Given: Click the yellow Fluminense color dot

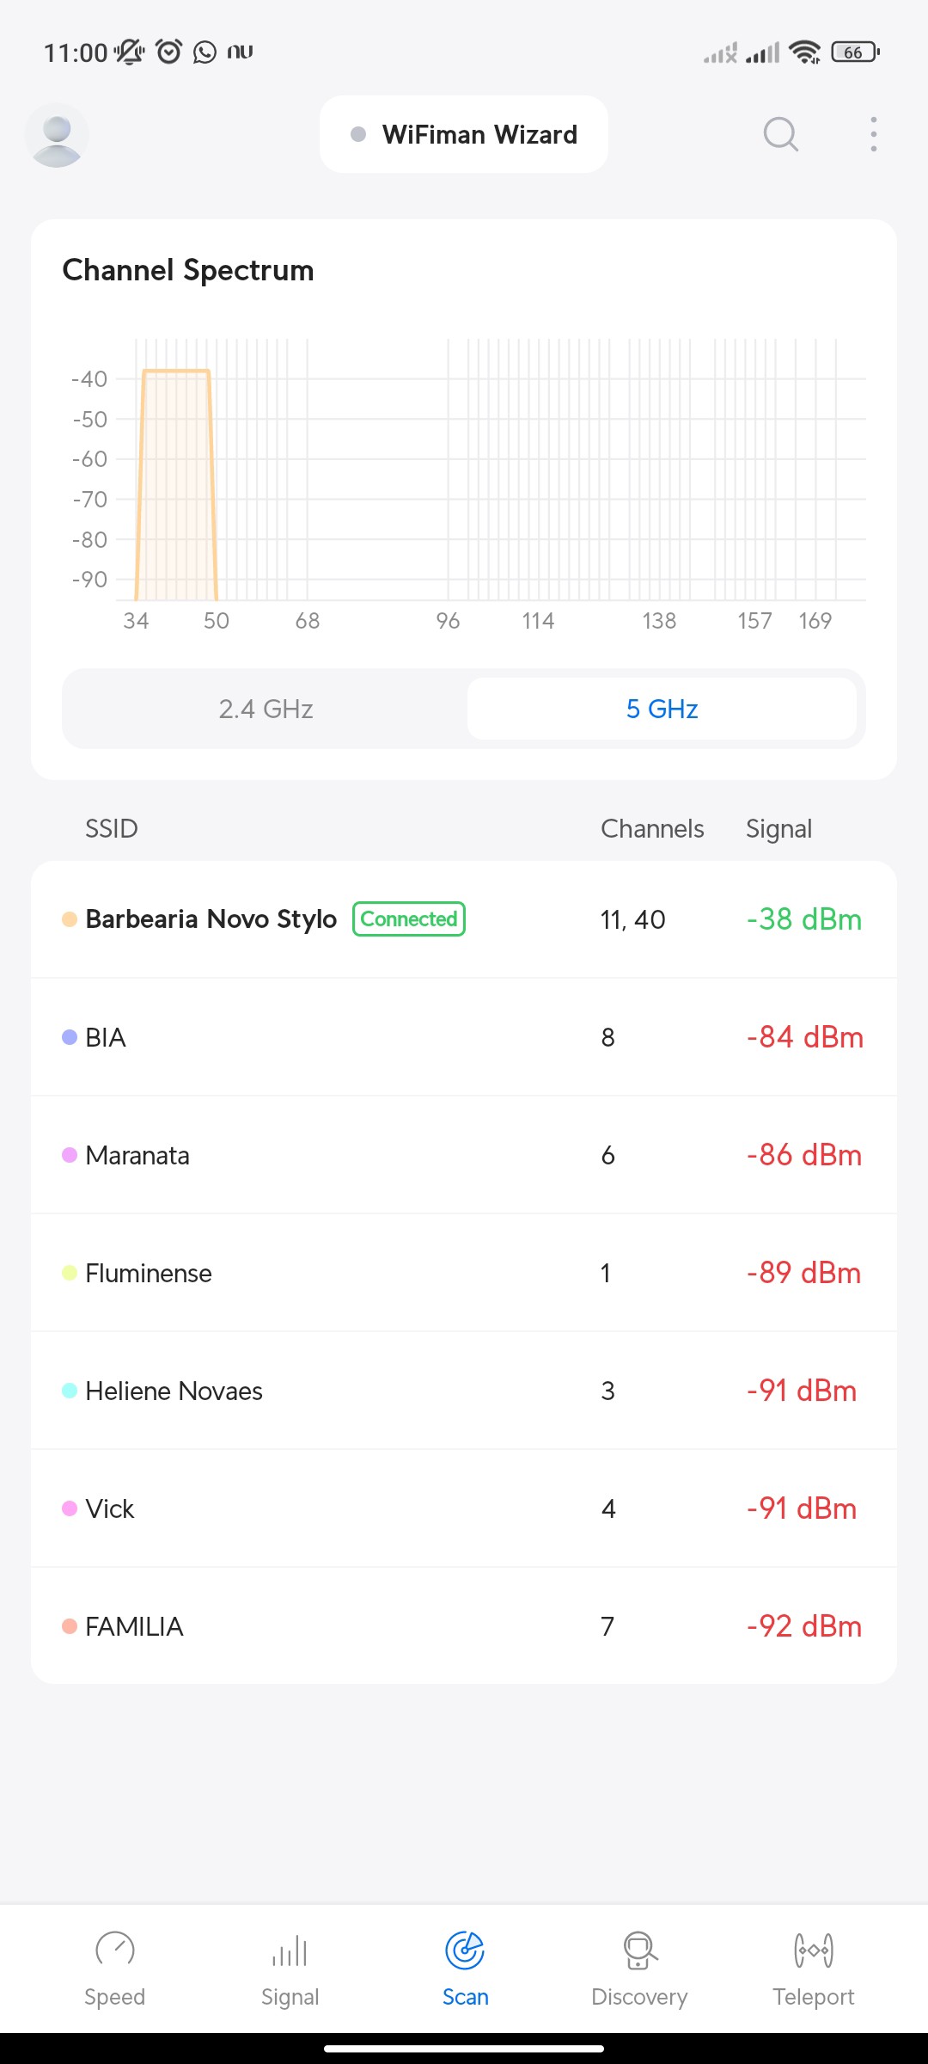Looking at the screenshot, I should pyautogui.click(x=70, y=1273).
